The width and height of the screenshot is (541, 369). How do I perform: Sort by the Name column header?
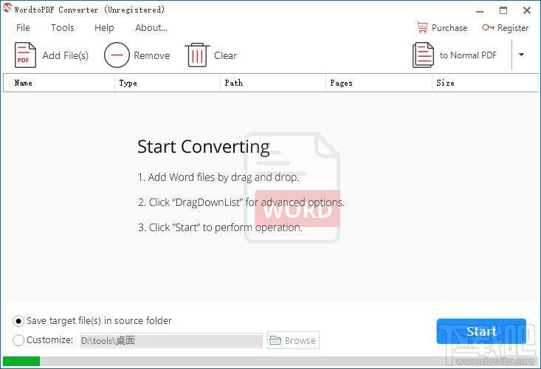tap(63, 83)
